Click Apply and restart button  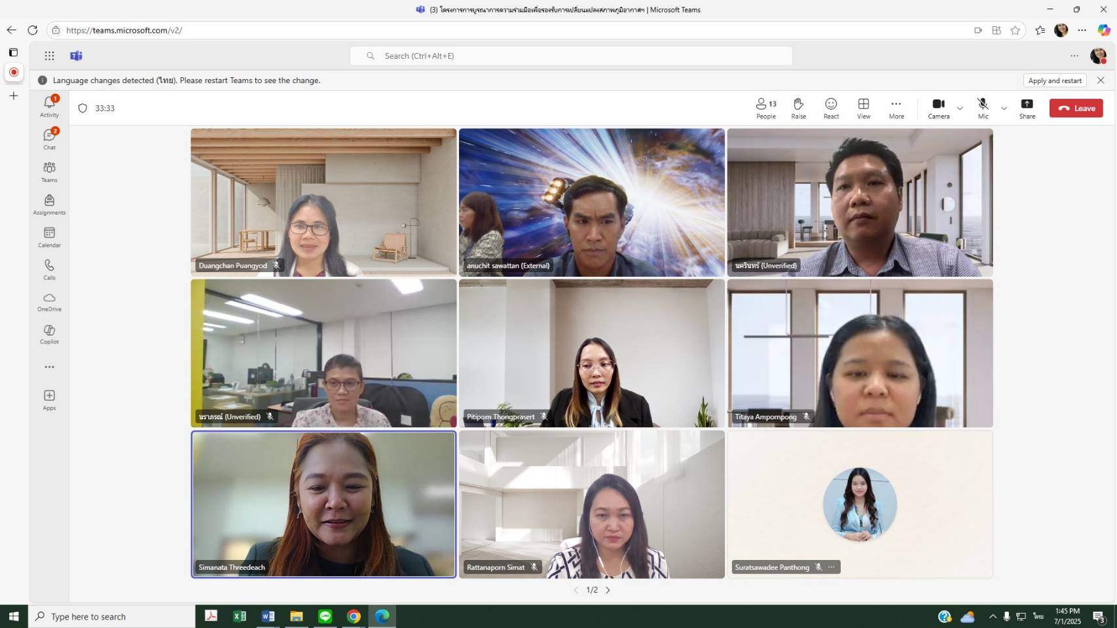point(1054,80)
